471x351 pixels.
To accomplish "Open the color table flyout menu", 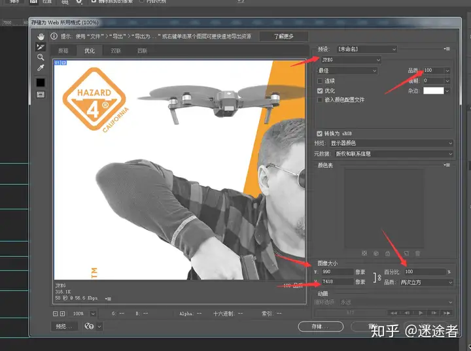I will coord(447,165).
